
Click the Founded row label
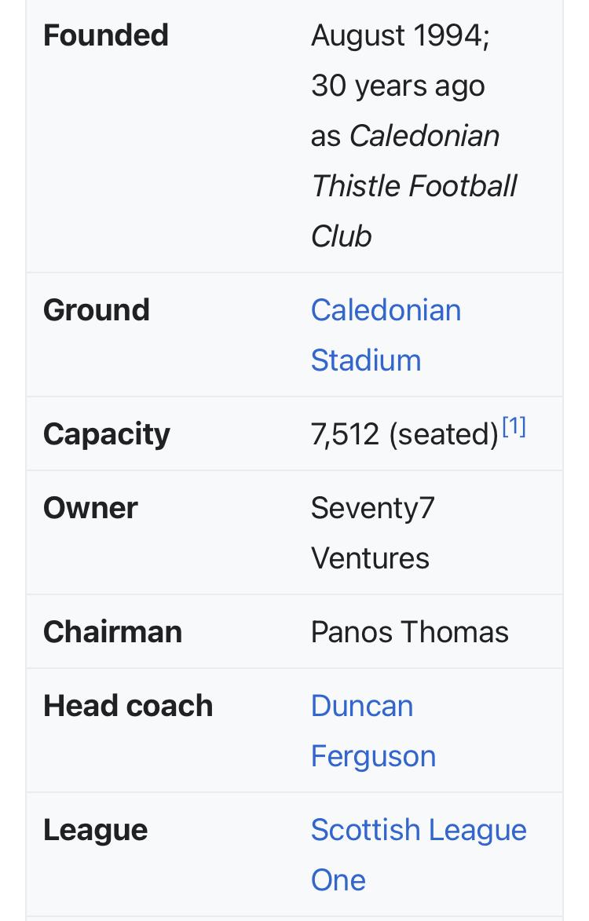point(106,35)
